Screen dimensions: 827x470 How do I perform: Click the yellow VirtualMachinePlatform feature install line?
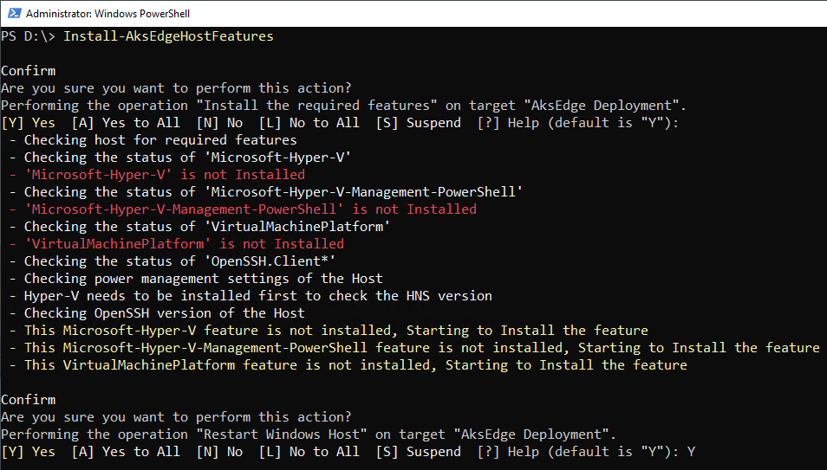(348, 364)
